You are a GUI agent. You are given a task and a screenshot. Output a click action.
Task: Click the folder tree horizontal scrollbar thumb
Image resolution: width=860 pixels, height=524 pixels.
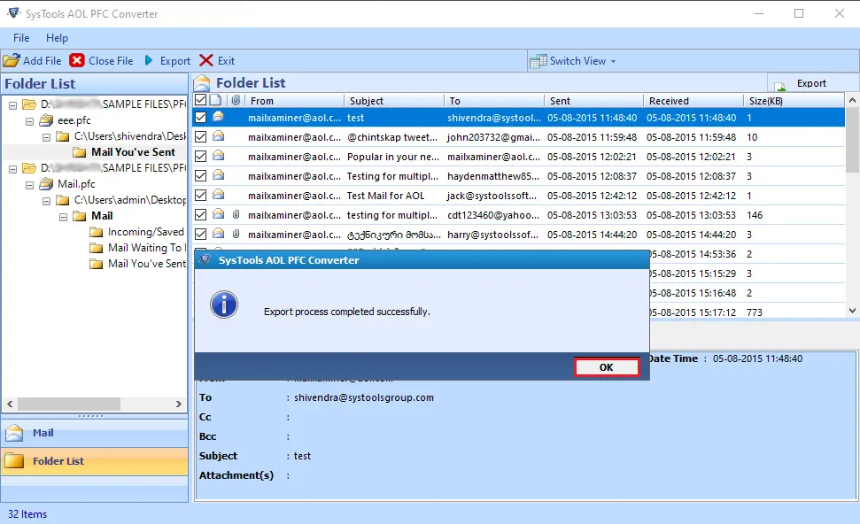point(69,404)
